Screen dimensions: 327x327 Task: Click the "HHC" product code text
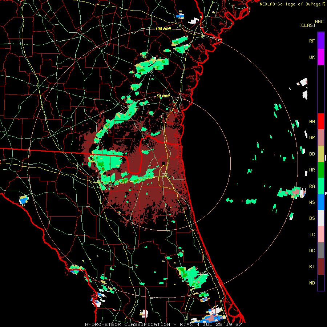319,22
